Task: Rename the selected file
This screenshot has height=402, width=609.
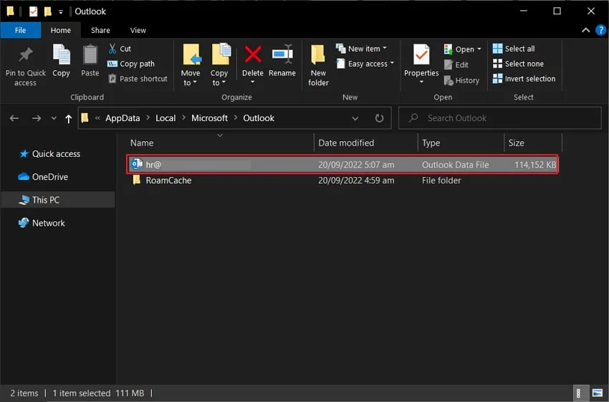Action: point(282,61)
